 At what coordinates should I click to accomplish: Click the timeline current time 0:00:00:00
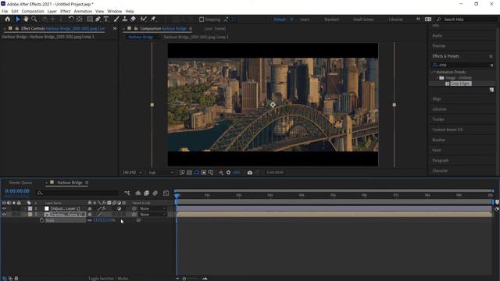[17, 190]
